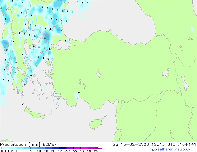Pick the light cyan 1 mm legend swatch

[19, 148]
